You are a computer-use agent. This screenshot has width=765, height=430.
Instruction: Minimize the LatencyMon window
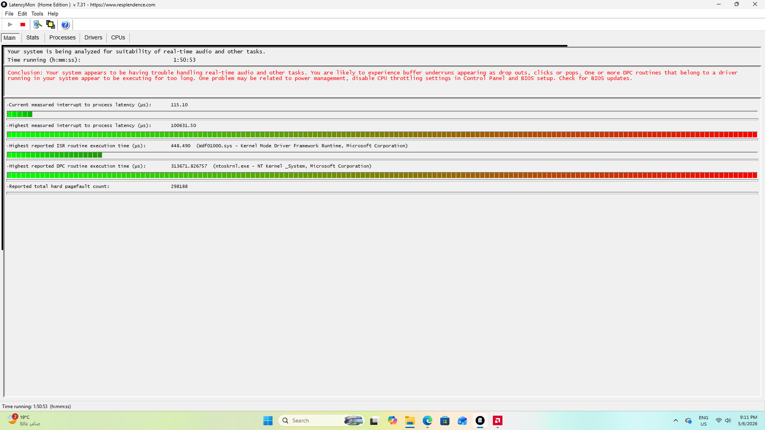click(719, 4)
